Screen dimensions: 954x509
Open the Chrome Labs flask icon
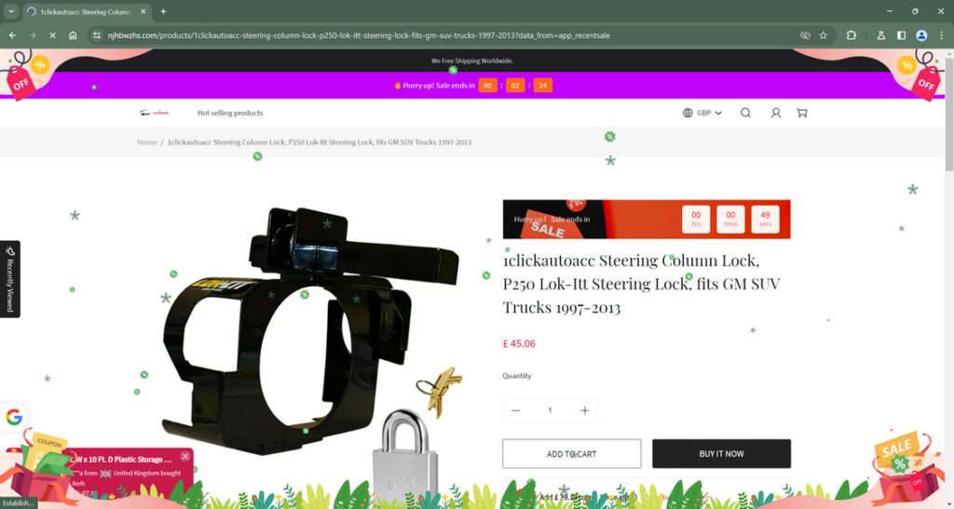pyautogui.click(x=880, y=35)
